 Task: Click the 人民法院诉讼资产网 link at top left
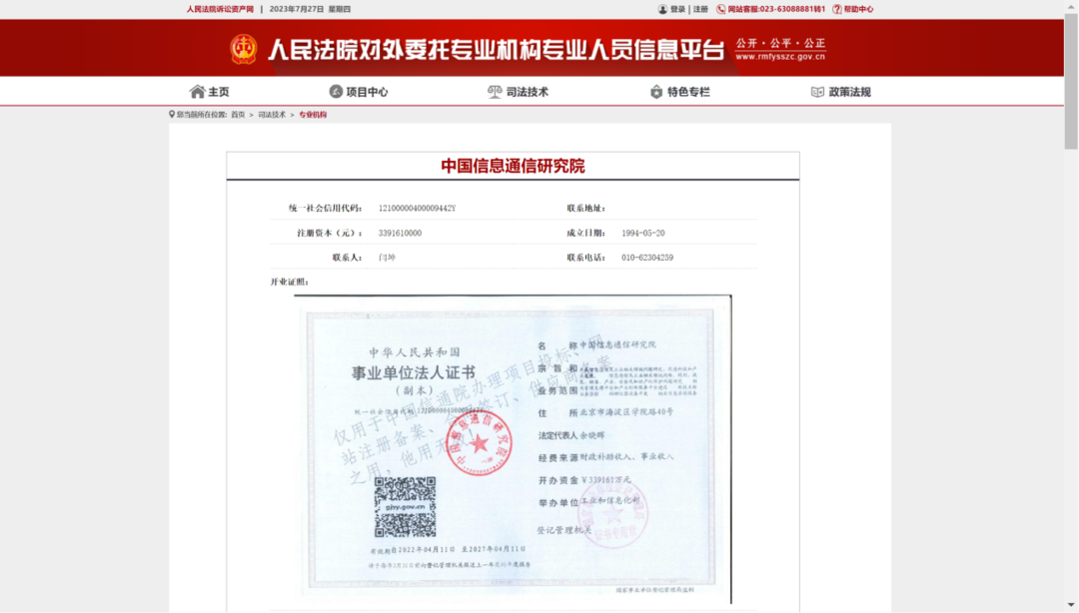coord(220,9)
